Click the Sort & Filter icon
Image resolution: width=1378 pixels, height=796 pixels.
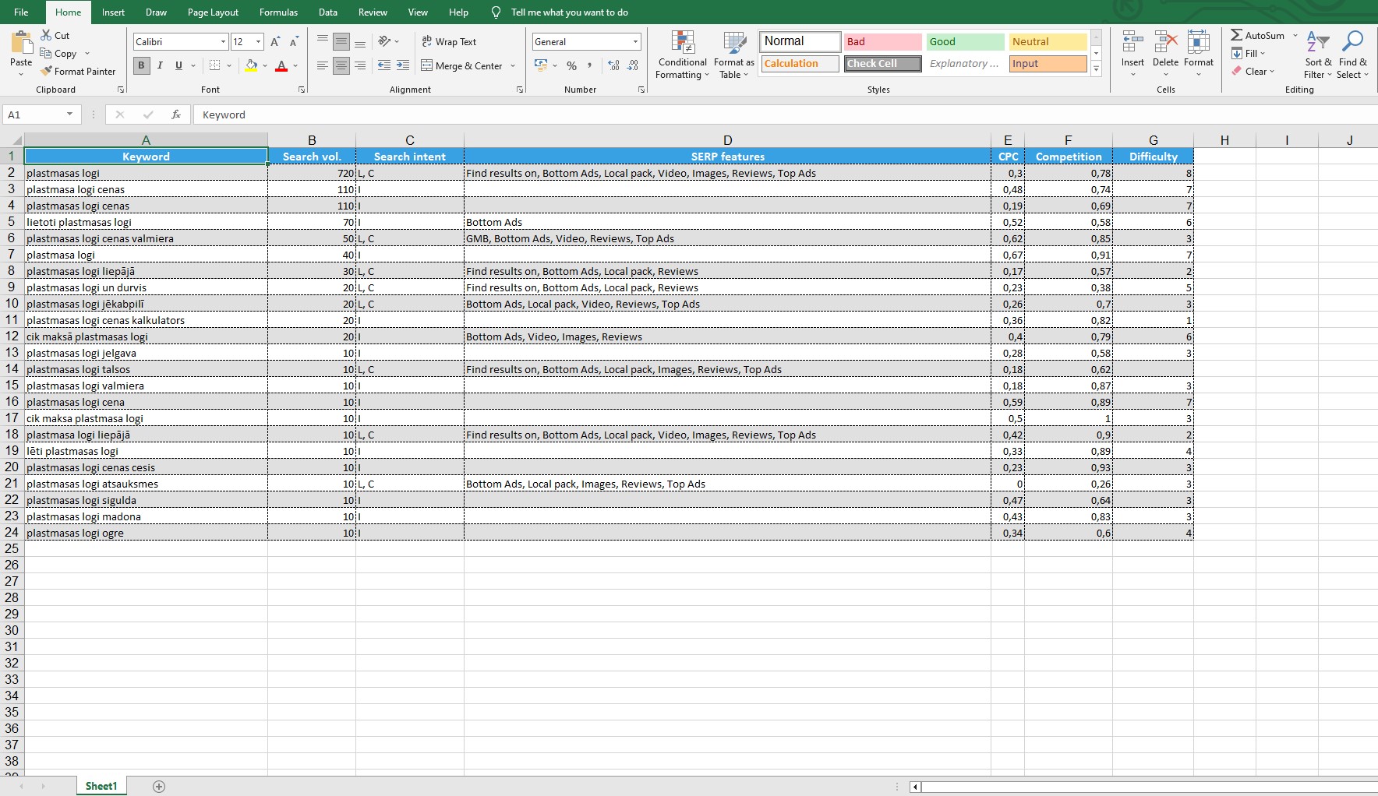point(1318,43)
